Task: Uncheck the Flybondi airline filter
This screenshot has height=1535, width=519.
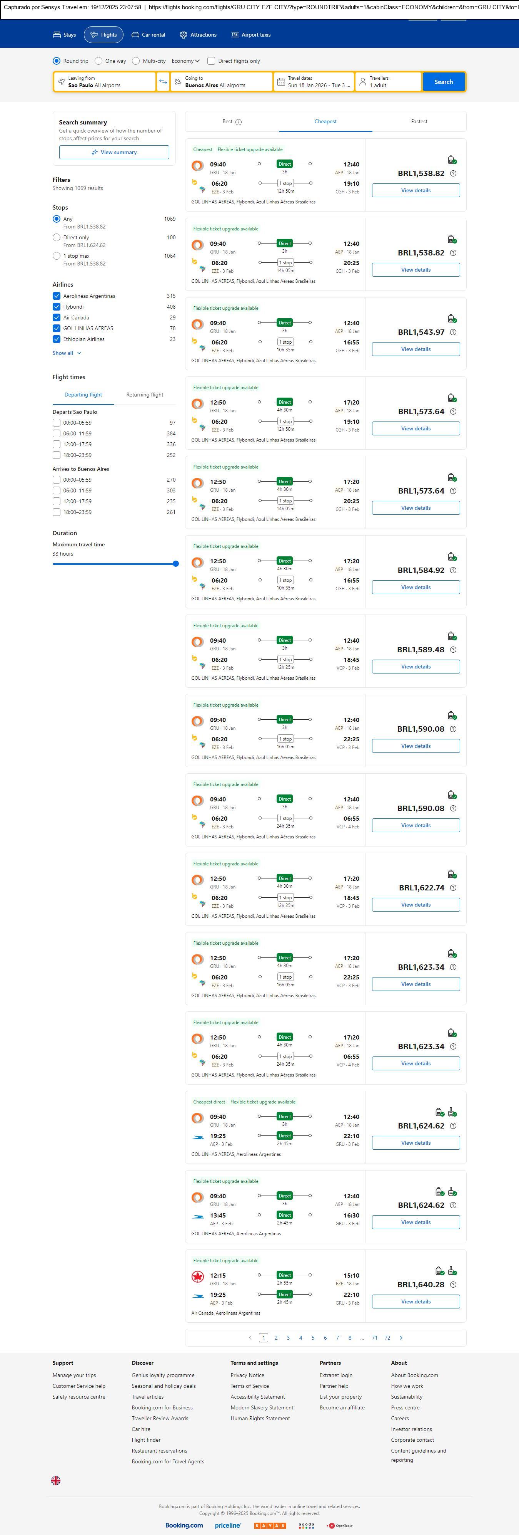Action: coord(57,307)
